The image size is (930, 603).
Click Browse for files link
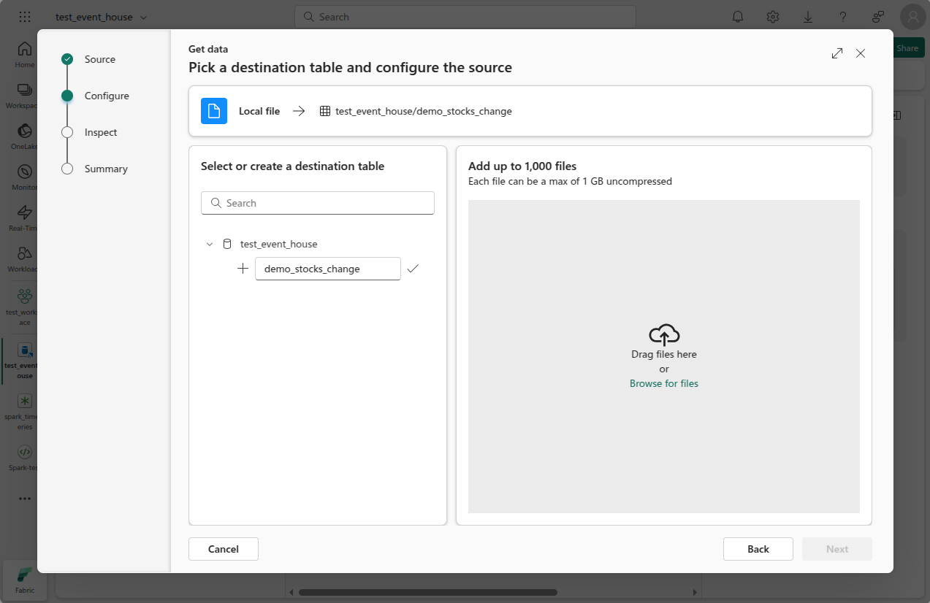663,383
